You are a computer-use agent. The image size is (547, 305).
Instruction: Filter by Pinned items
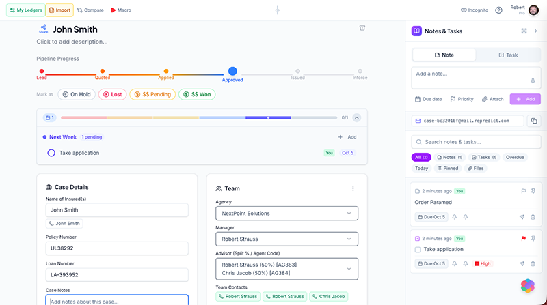(448, 168)
